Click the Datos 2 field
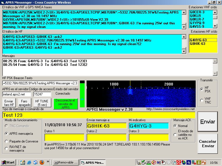222x166 pixels. (x=107, y=138)
